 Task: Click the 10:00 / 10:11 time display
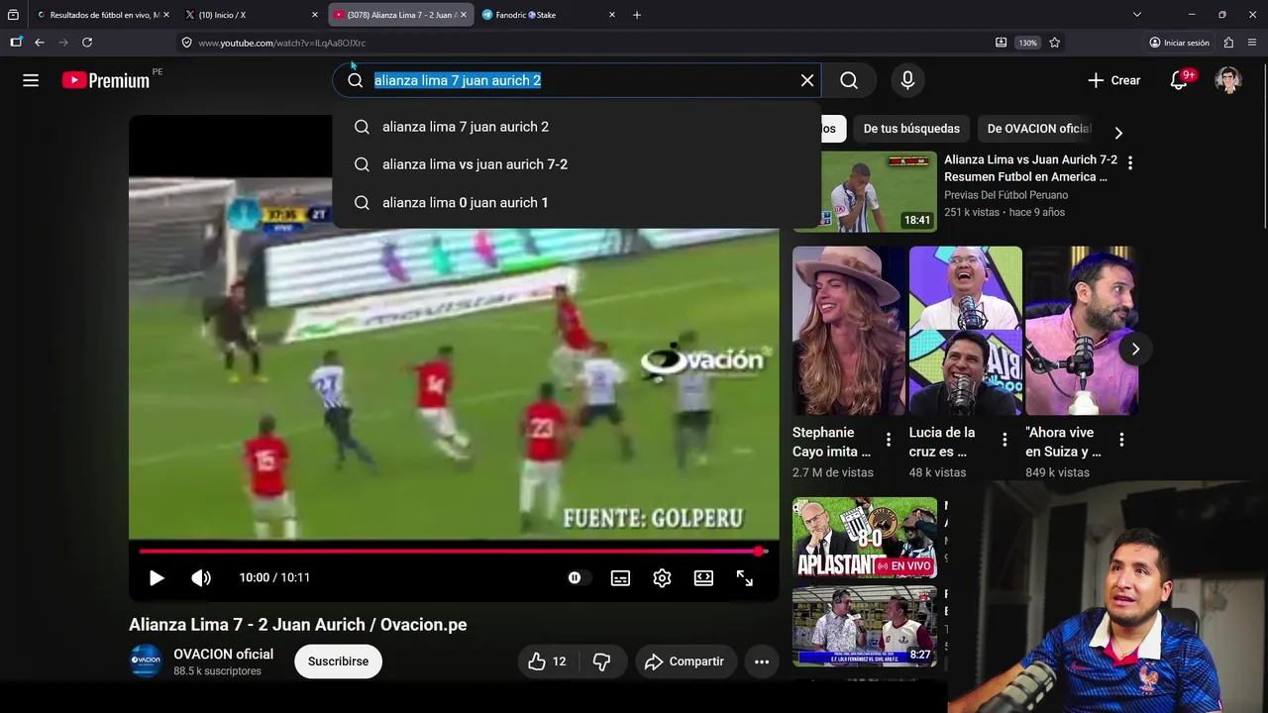pos(274,577)
